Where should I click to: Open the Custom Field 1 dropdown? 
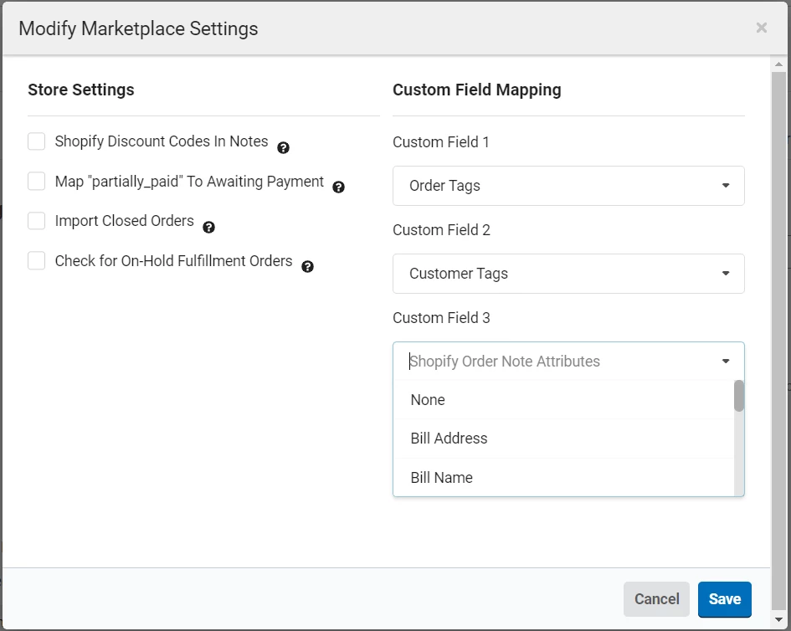(x=568, y=186)
